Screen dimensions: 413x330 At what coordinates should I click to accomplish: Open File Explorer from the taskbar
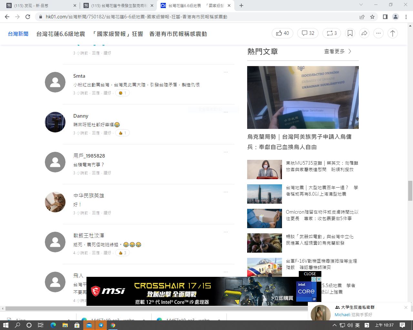pyautogui.click(x=65, y=325)
